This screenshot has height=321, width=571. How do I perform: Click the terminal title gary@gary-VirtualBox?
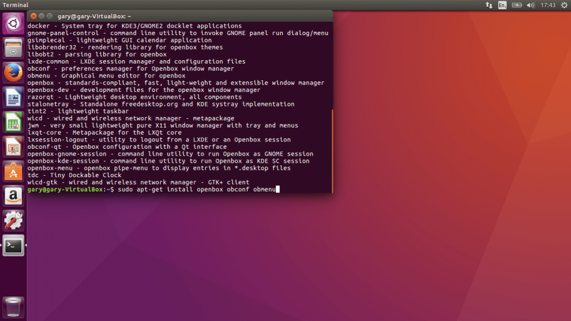pyautogui.click(x=94, y=16)
